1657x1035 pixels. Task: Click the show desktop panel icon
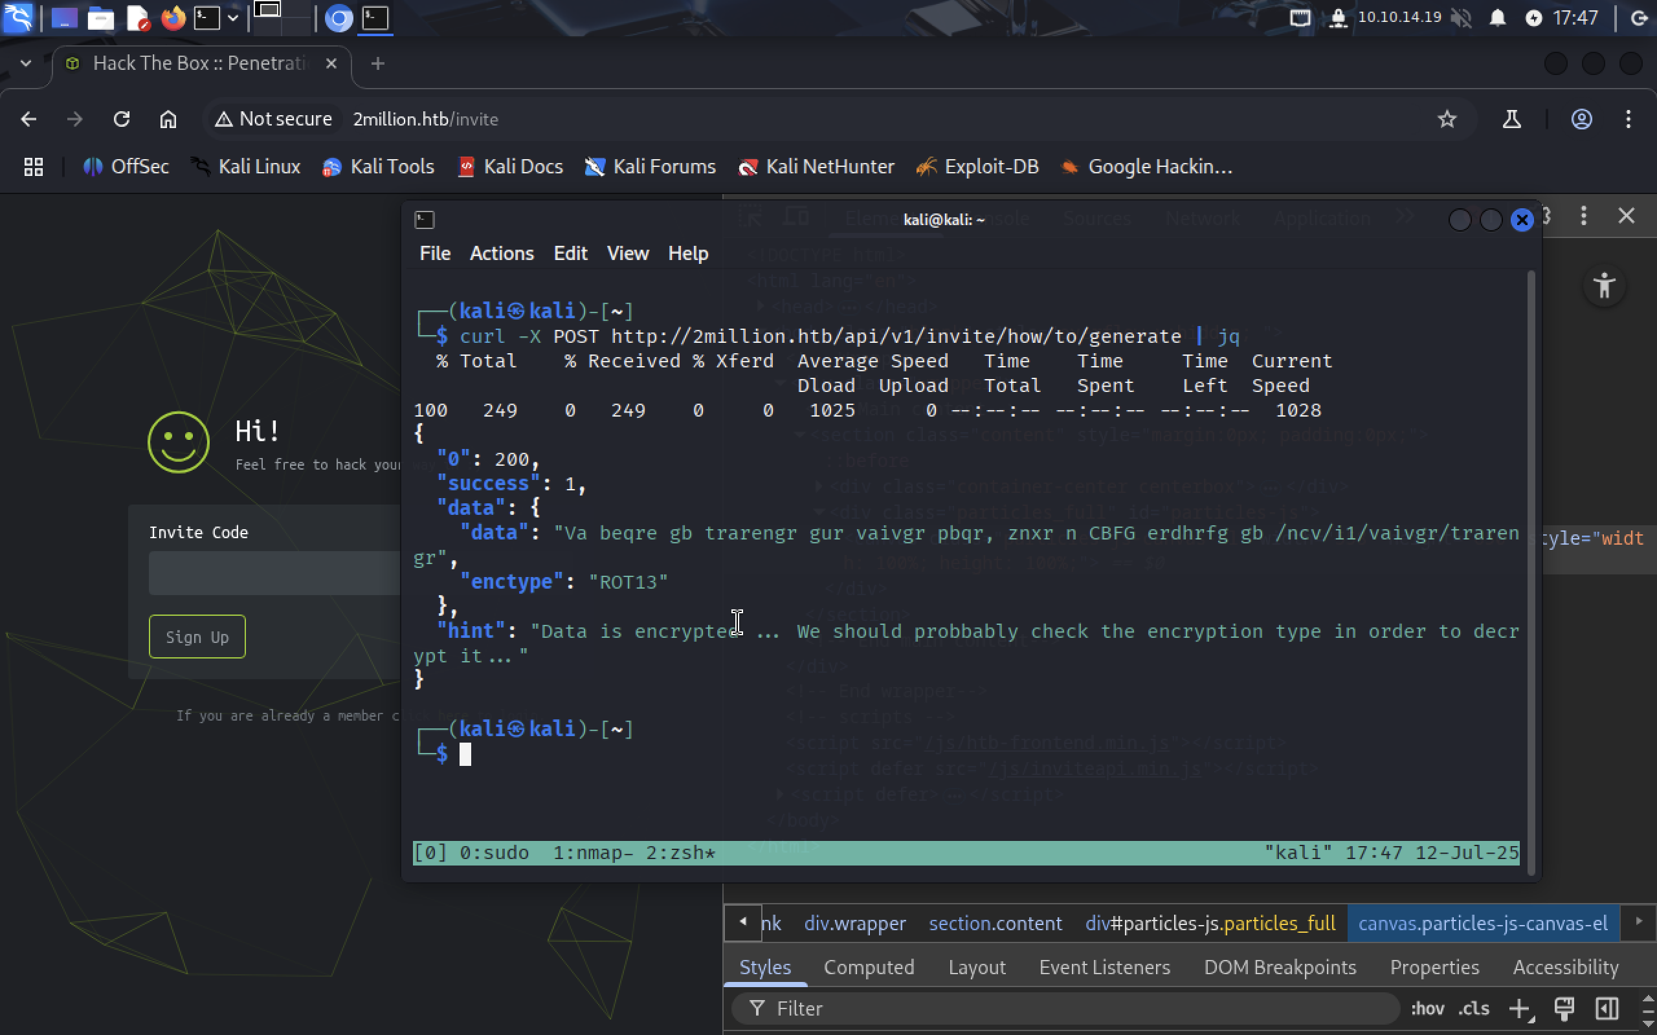pyautogui.click(x=64, y=18)
